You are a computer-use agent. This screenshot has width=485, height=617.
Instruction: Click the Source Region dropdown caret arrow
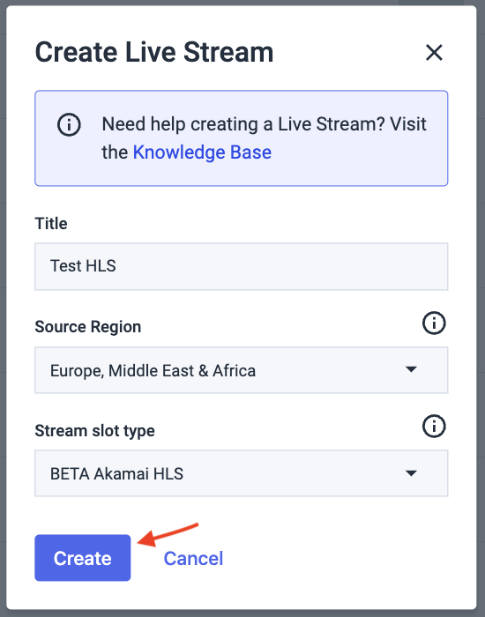[x=411, y=369]
